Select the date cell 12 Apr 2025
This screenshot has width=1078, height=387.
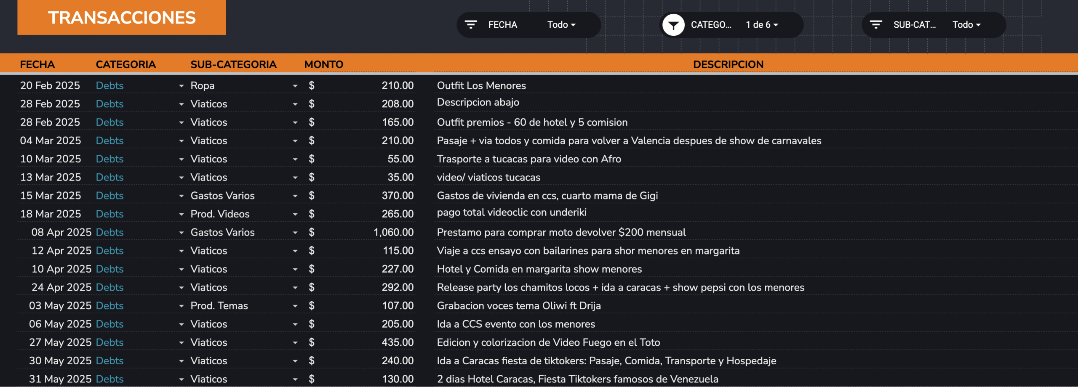tap(61, 251)
